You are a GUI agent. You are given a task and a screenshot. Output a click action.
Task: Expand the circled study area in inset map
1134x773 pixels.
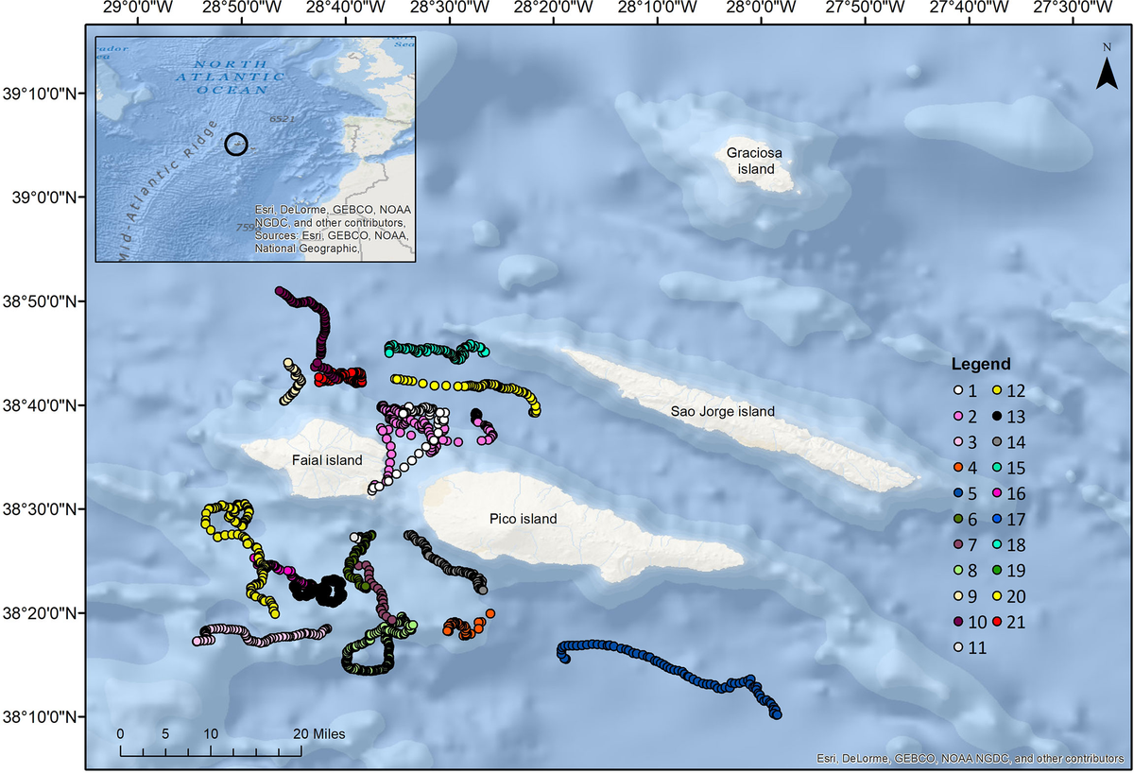click(236, 146)
